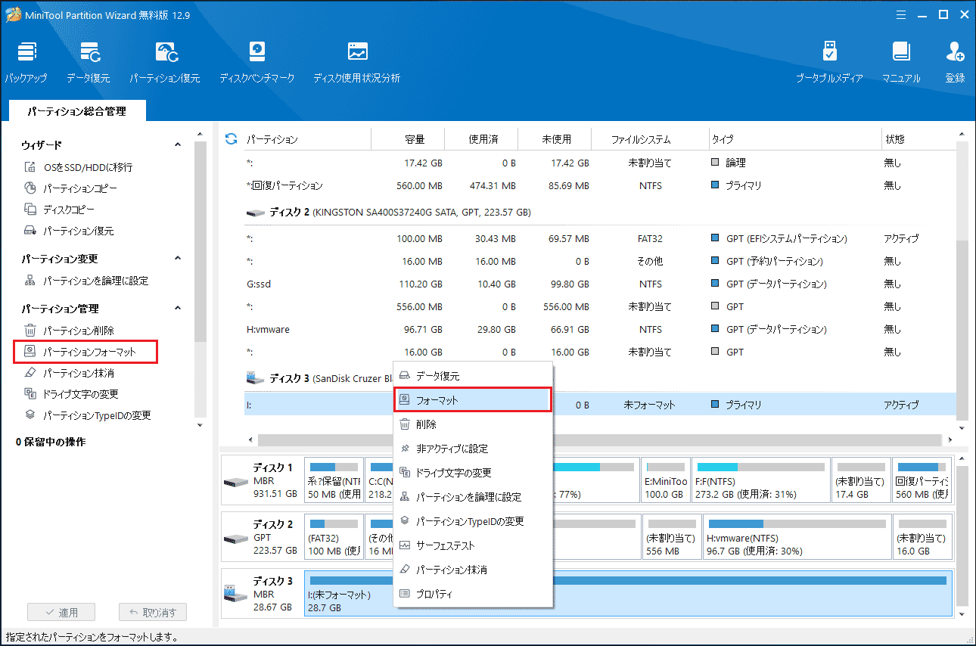Sort by the 容量 column header
This screenshot has width=976, height=646.
tap(408, 139)
